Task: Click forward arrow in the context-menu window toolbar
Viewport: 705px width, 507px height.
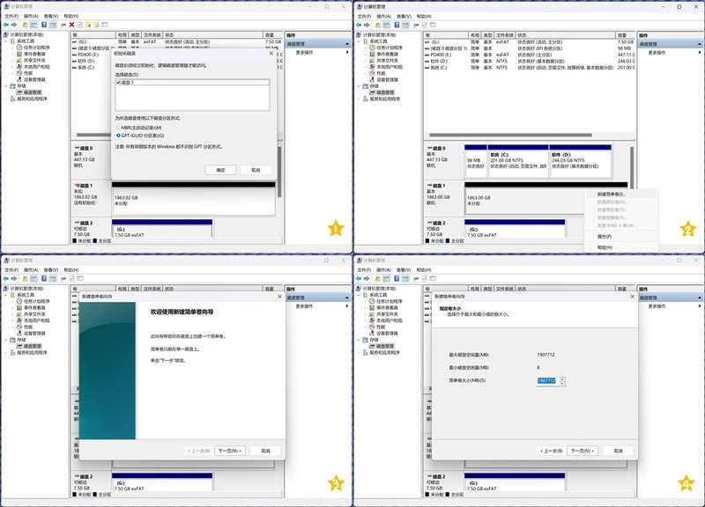Action: click(x=367, y=25)
